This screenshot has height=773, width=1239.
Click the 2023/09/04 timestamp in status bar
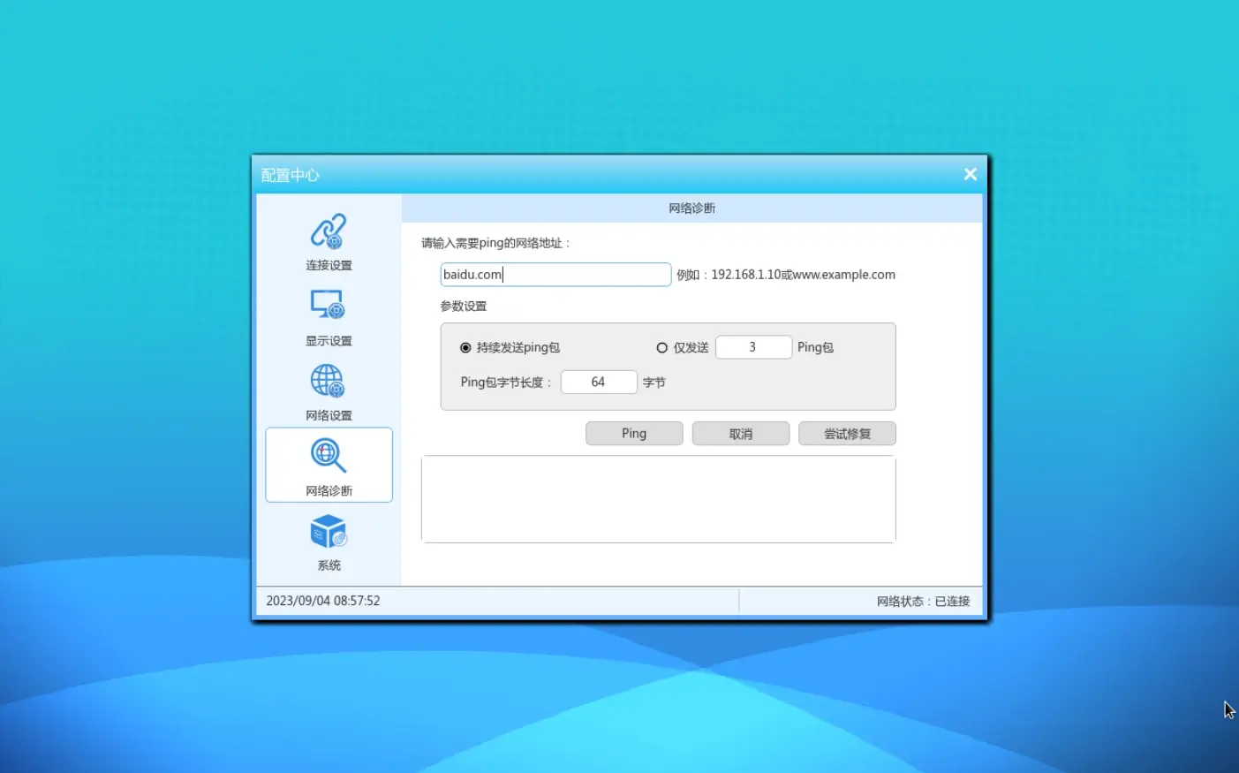click(x=323, y=601)
